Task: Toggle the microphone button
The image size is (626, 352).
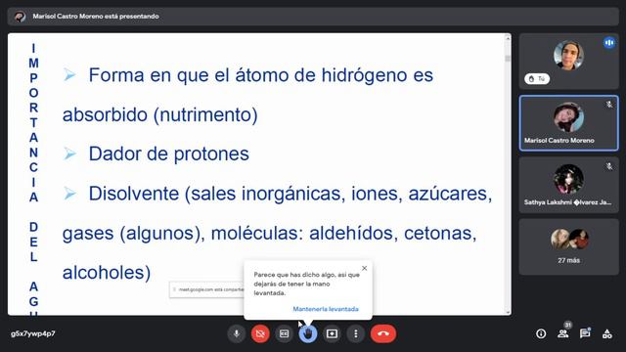Action: point(237,333)
